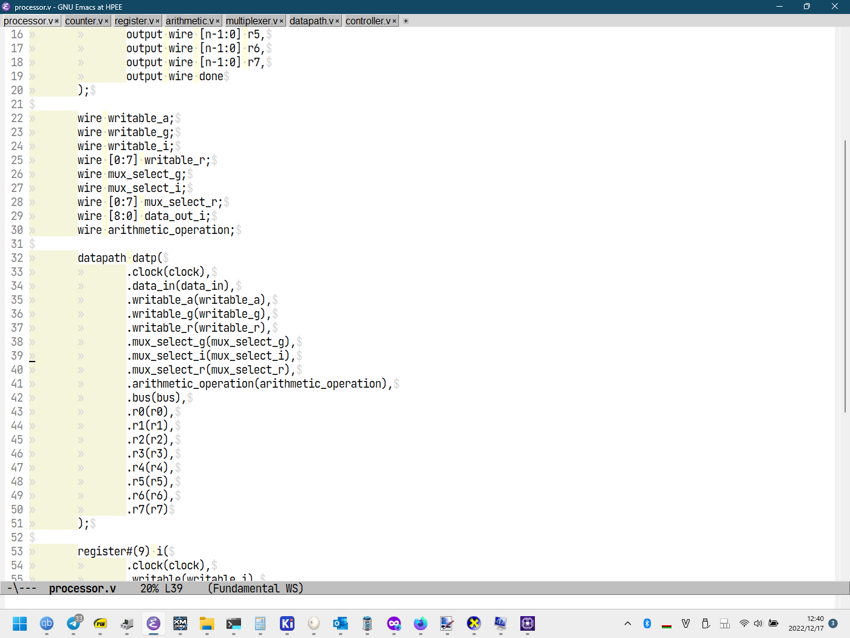Viewport: 850px width, 638px height.
Task: Click on .bus(bus), on line 42
Action: coord(157,398)
